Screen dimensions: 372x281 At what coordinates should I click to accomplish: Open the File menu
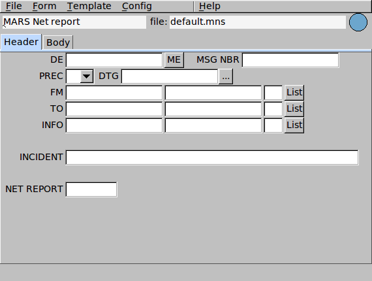point(14,6)
